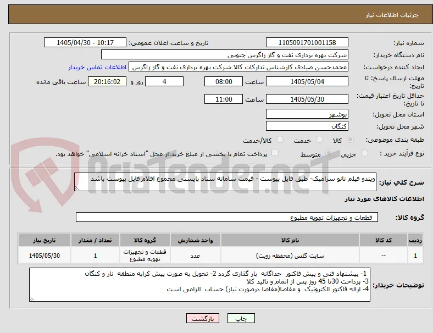Click the request creator name field
The image size is (433, 333).
coord(238,67)
